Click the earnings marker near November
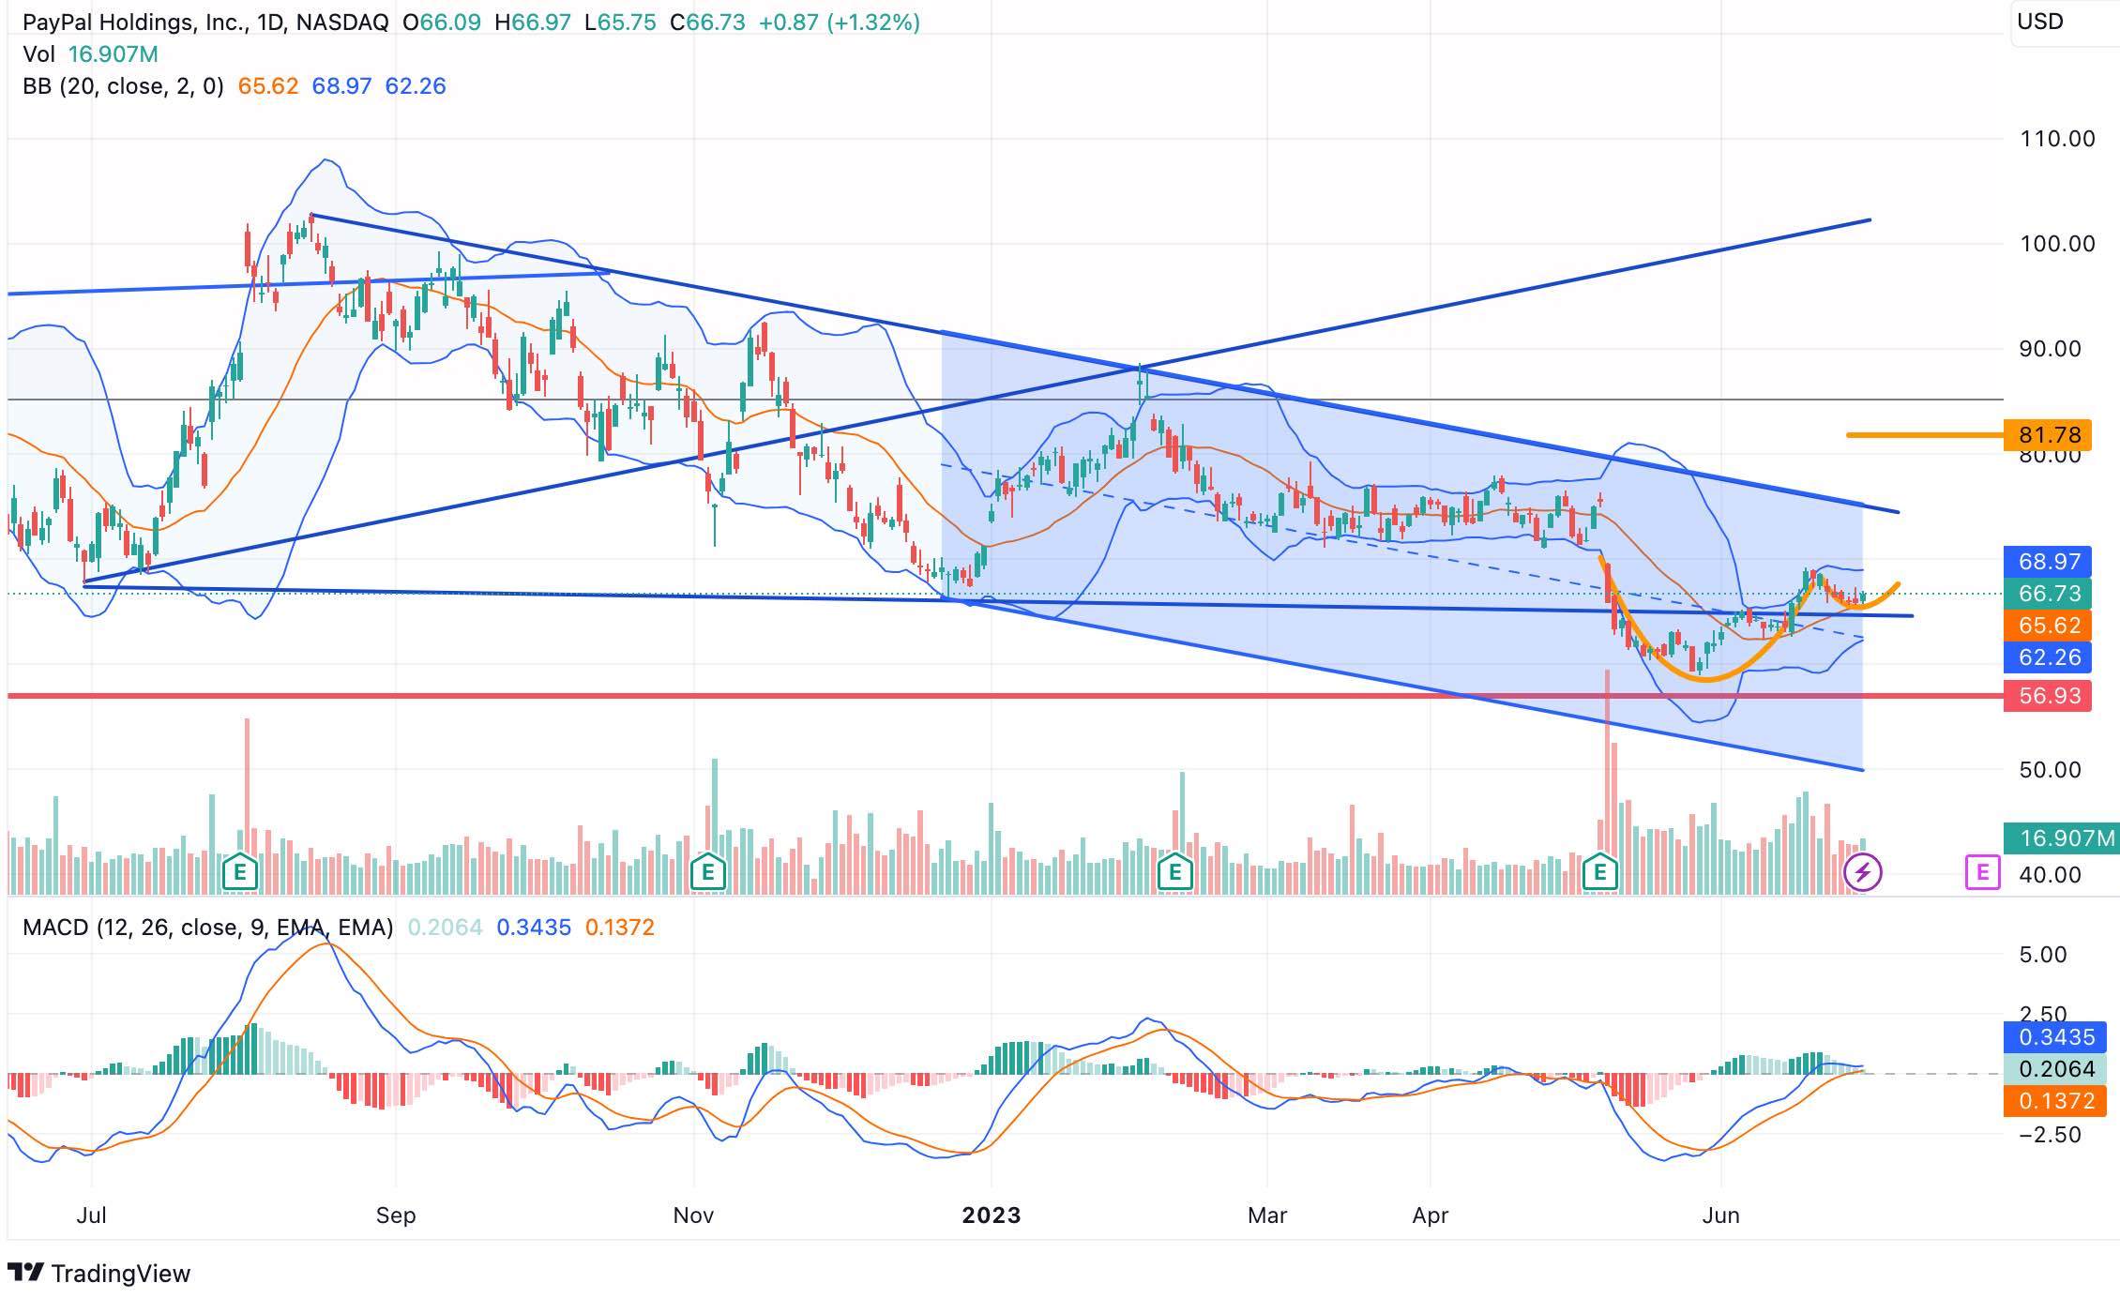This screenshot has height=1298, width=2120. click(x=707, y=873)
